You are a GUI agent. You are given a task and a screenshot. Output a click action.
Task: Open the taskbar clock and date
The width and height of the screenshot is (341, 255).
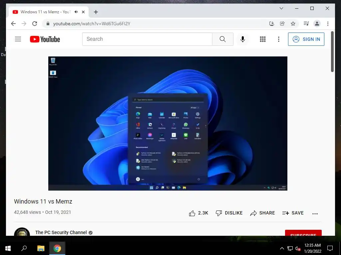pos(312,248)
